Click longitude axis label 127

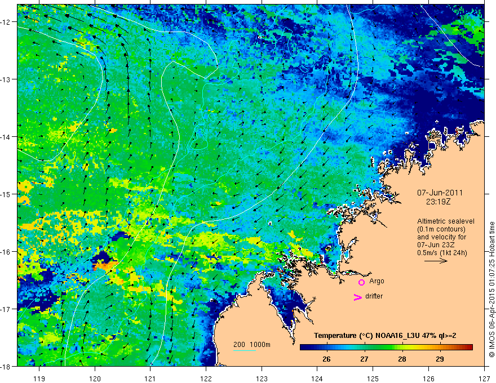click(x=484, y=378)
